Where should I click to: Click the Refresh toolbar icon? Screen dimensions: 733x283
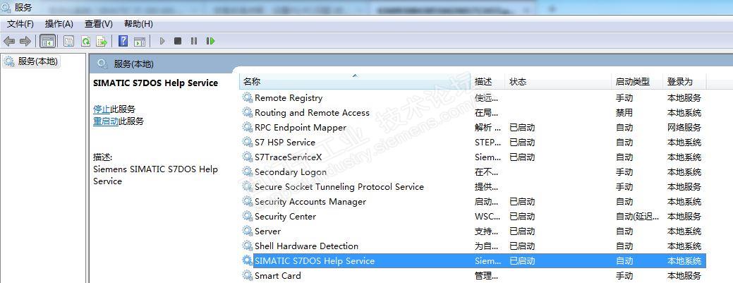pyautogui.click(x=85, y=42)
